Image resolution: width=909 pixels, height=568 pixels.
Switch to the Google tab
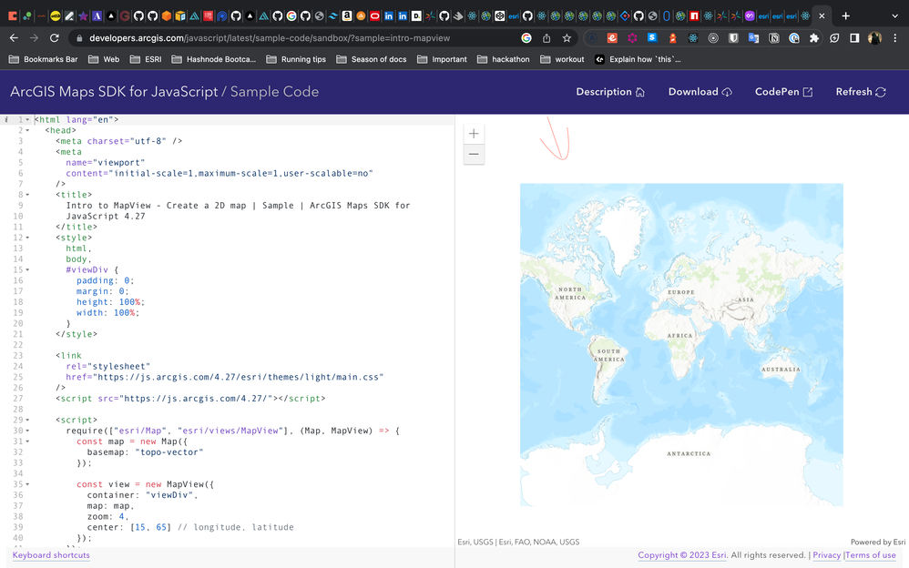[291, 16]
